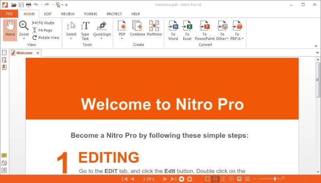Create a new PDF
The height and width of the screenshot is (183, 321).
[122, 28]
